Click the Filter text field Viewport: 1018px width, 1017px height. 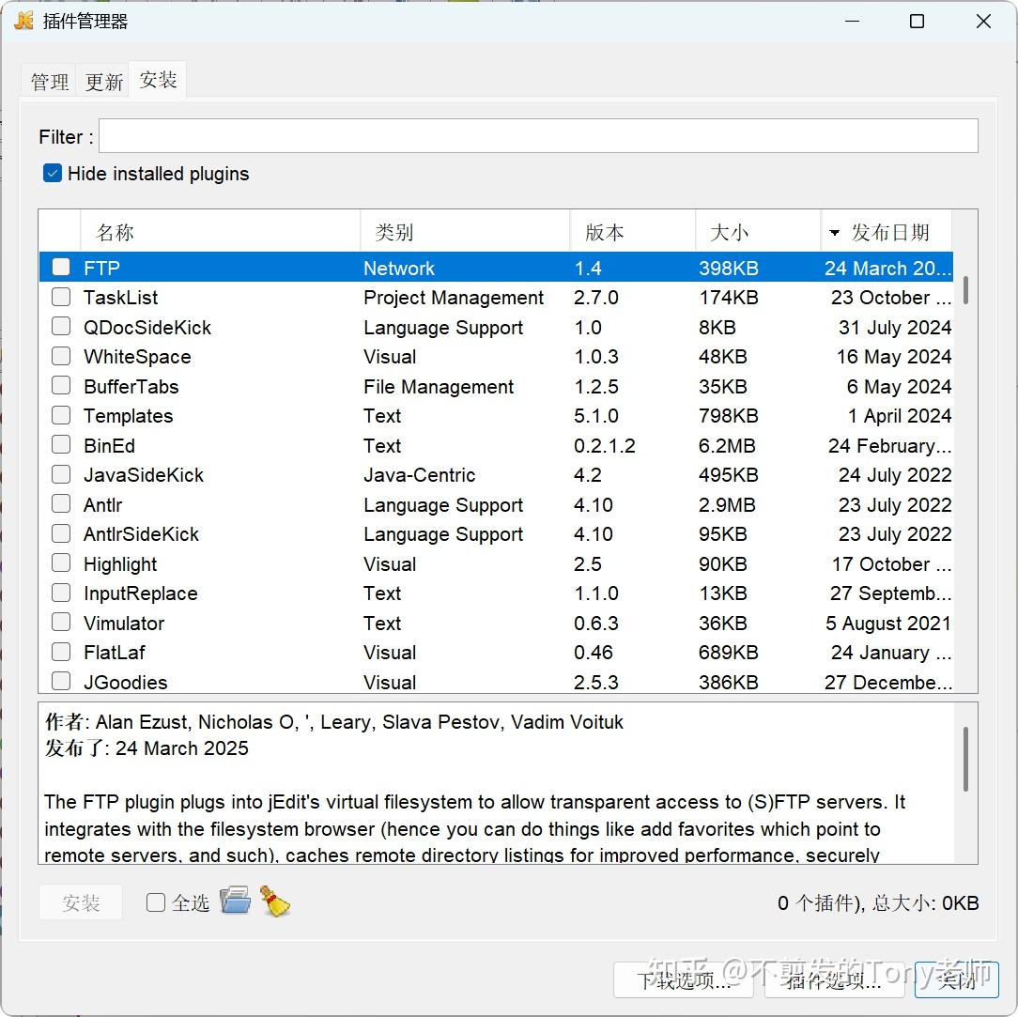pos(538,135)
